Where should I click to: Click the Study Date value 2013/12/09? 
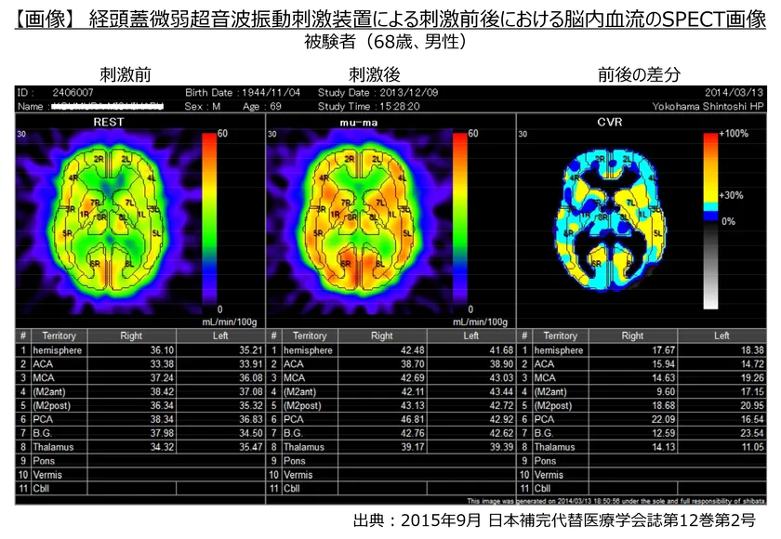407,93
